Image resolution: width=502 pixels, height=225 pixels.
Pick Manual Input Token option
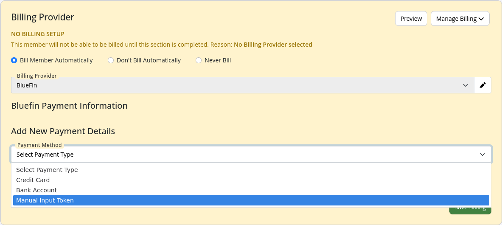251,200
